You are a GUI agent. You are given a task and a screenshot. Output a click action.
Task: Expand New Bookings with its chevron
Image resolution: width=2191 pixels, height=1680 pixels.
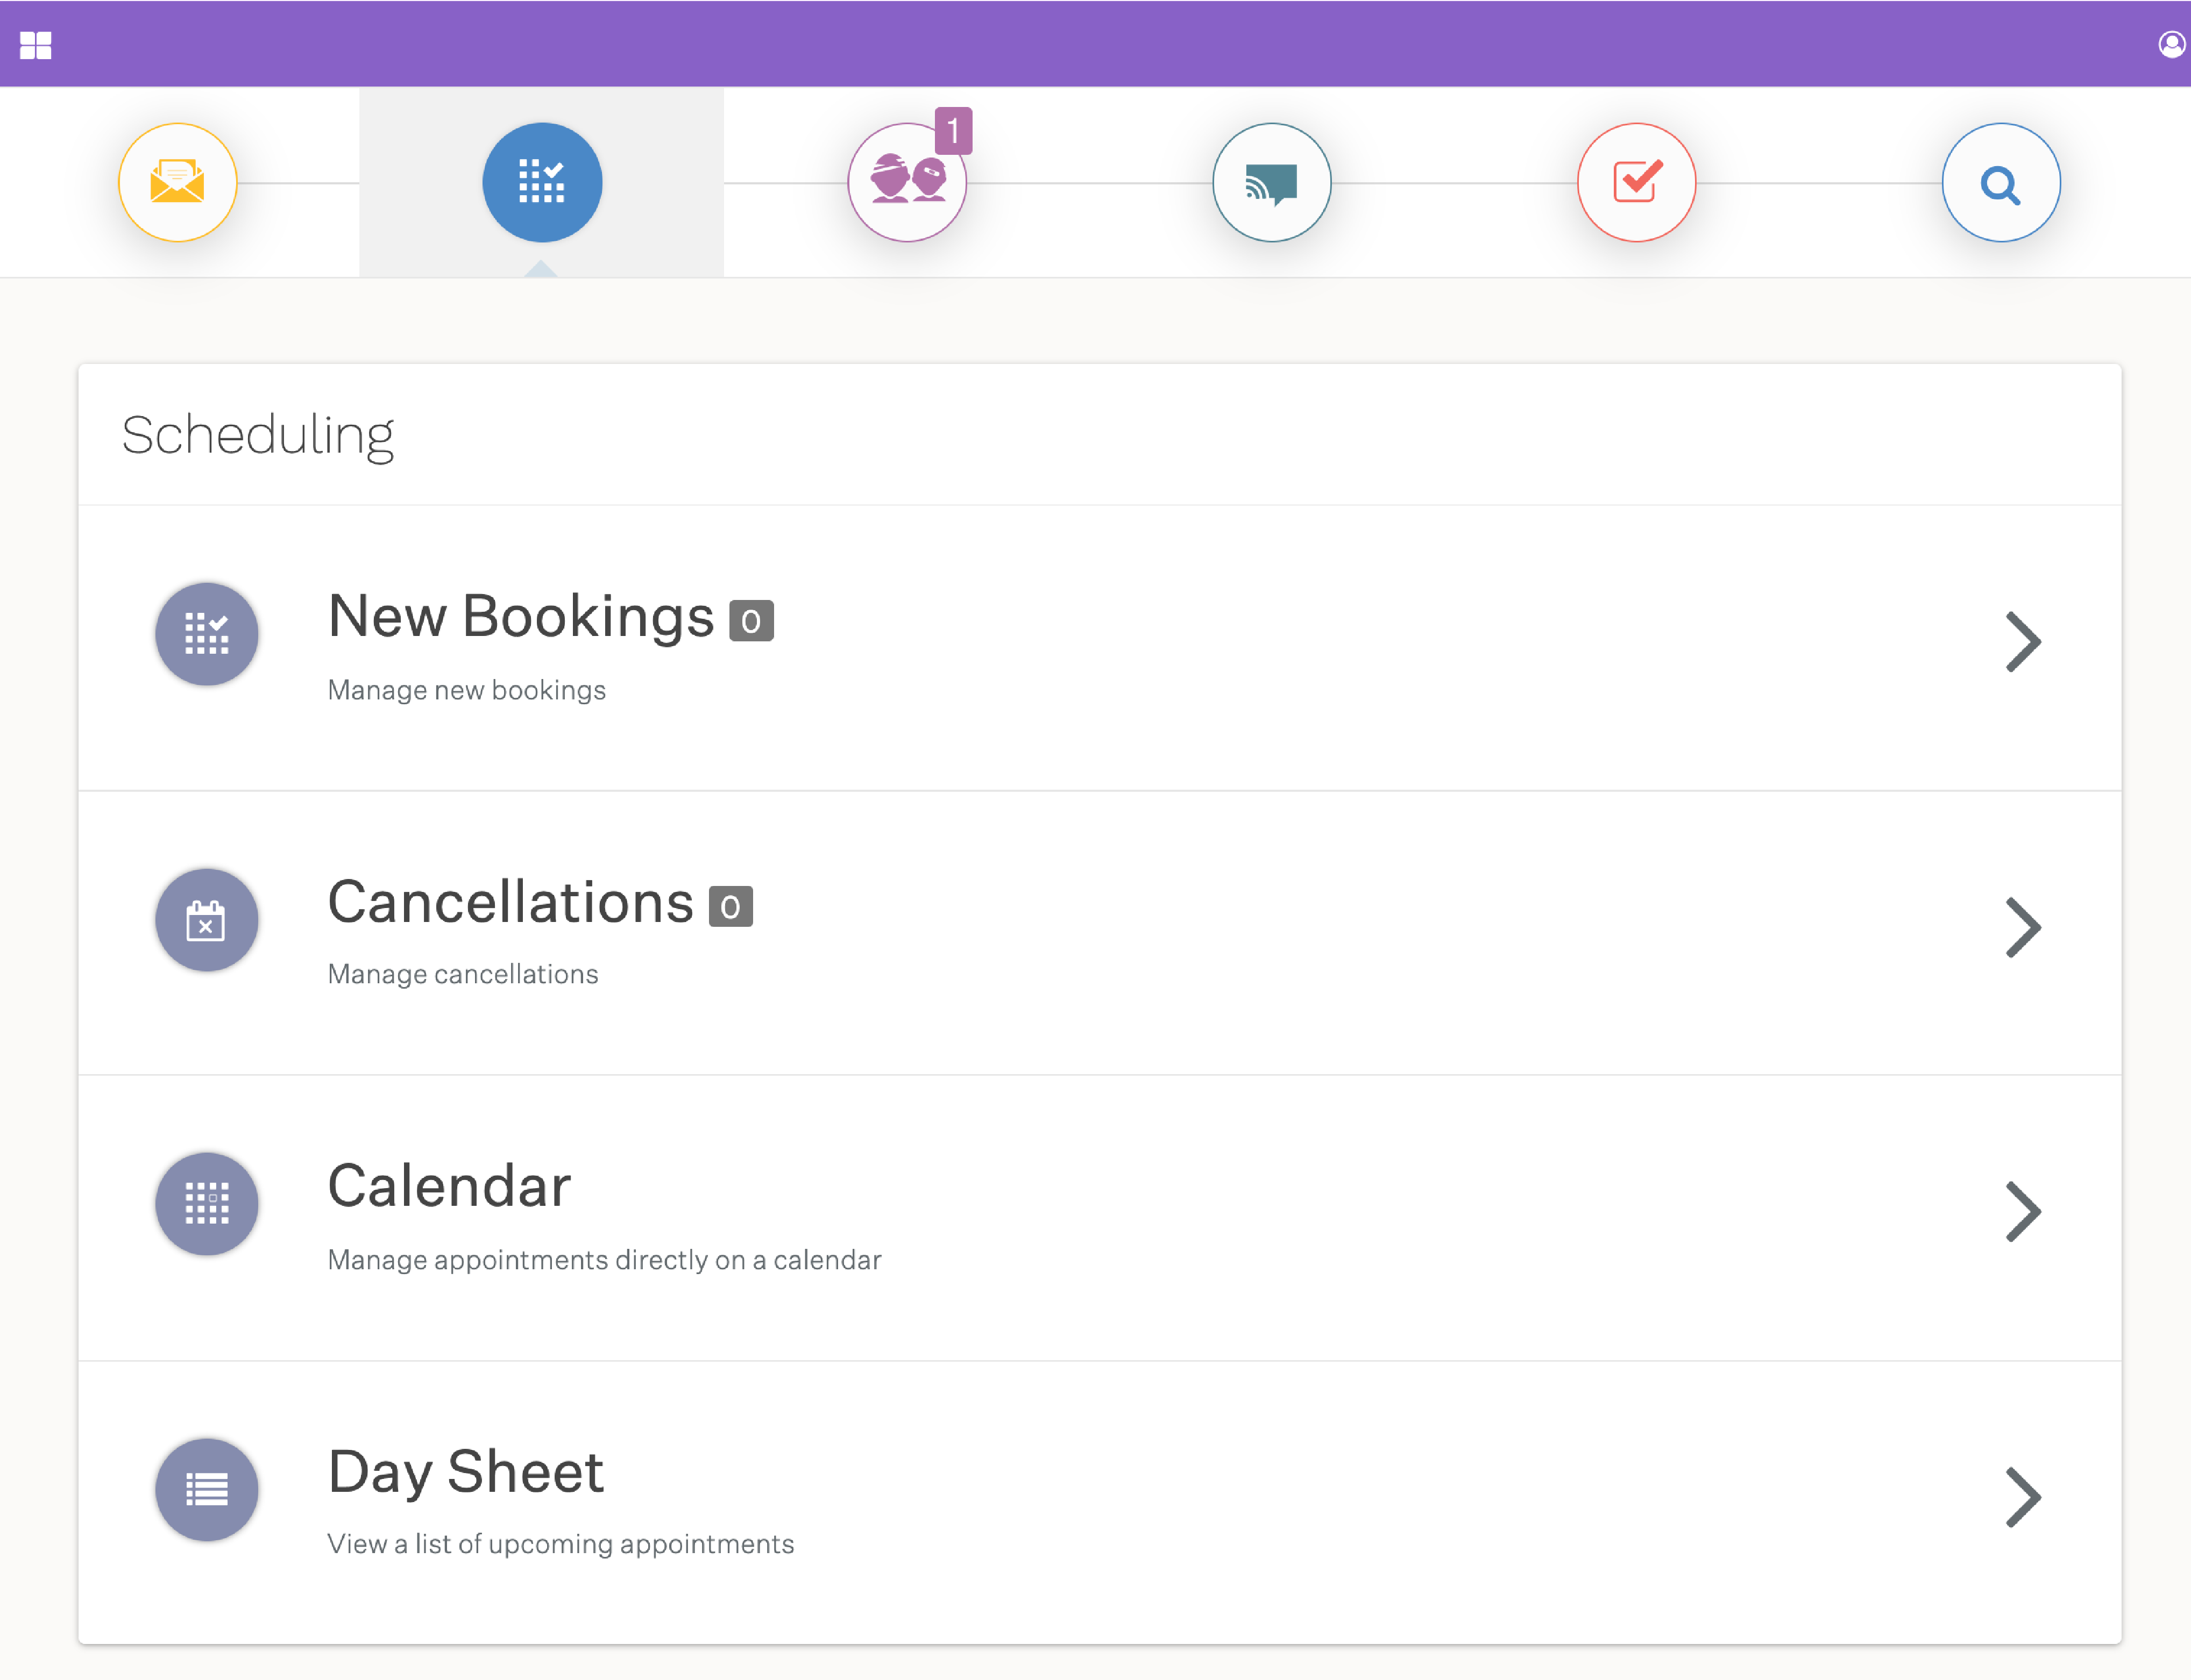click(2023, 642)
